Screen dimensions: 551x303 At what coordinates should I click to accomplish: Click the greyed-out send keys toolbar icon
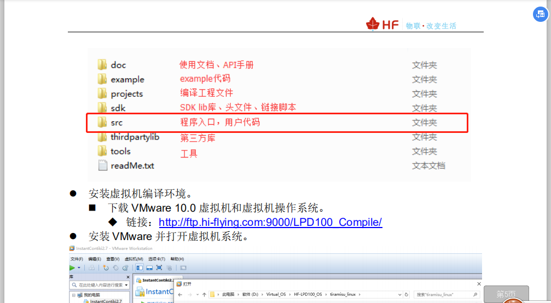point(91,268)
